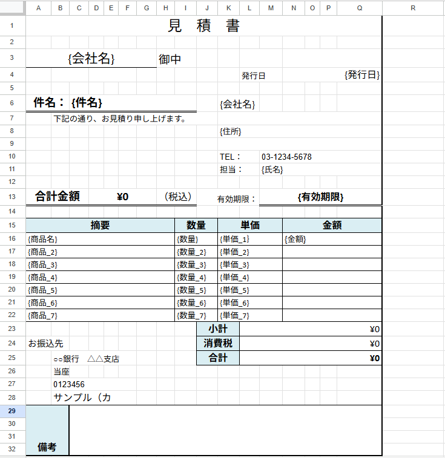This screenshot has width=445, height=458.
Task: Click the {商品名} cell
Action: (x=101, y=239)
